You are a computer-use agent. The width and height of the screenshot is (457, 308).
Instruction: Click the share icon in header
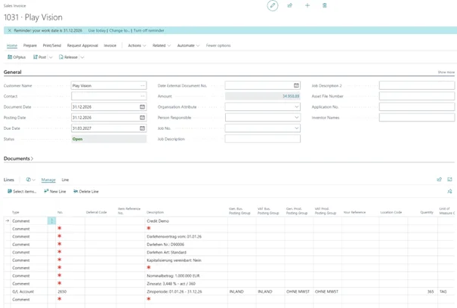[290, 5]
